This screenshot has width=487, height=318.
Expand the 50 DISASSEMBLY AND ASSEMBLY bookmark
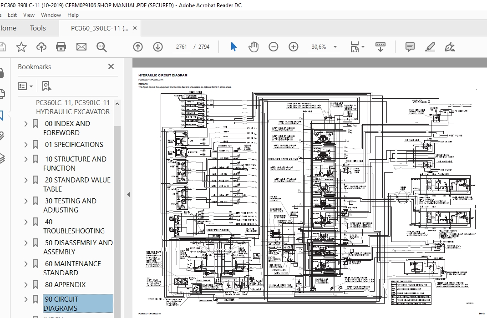[26, 243]
